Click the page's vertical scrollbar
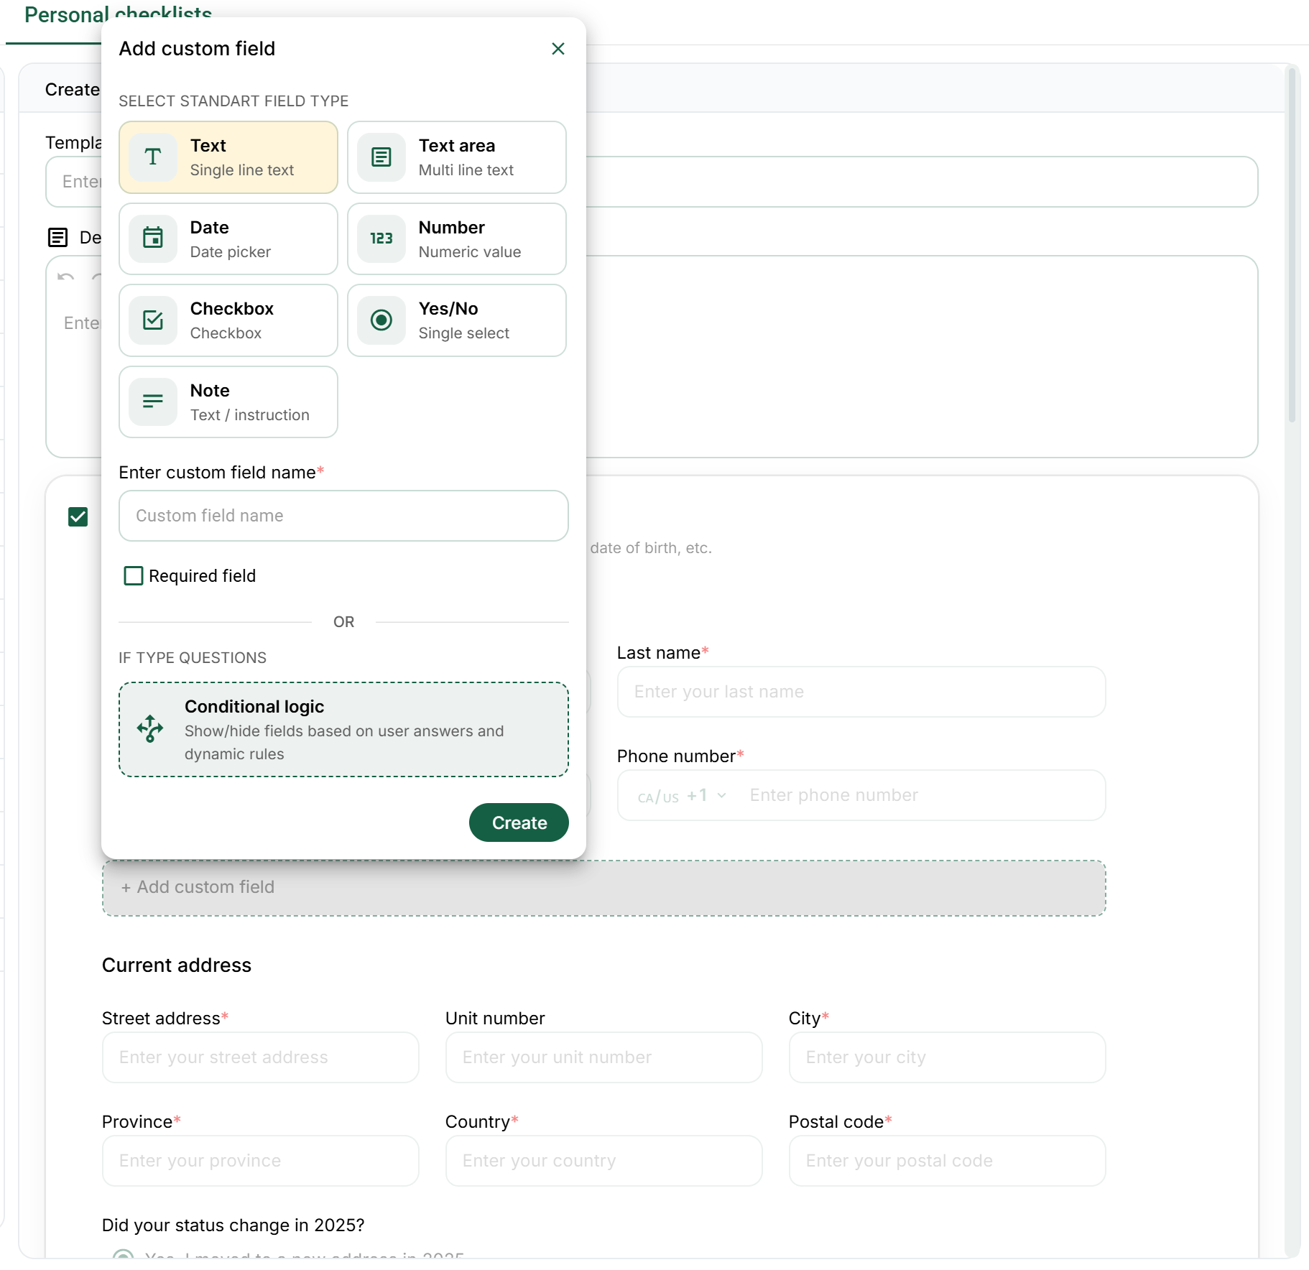The image size is (1309, 1270). (x=1291, y=244)
